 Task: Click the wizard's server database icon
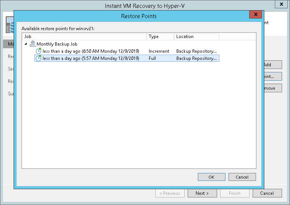(10, 25)
